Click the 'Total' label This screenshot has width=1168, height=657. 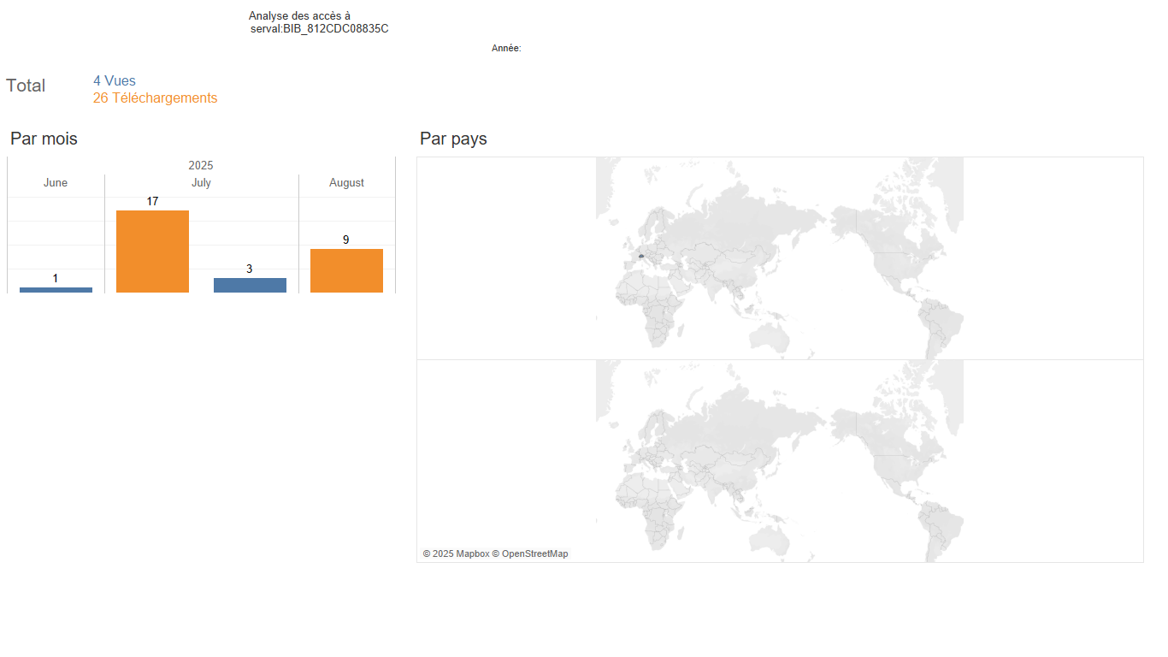26,86
